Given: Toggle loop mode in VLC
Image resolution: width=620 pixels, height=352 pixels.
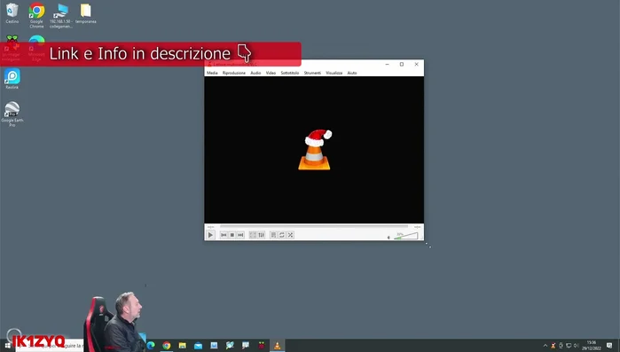Looking at the screenshot, I should tap(281, 235).
